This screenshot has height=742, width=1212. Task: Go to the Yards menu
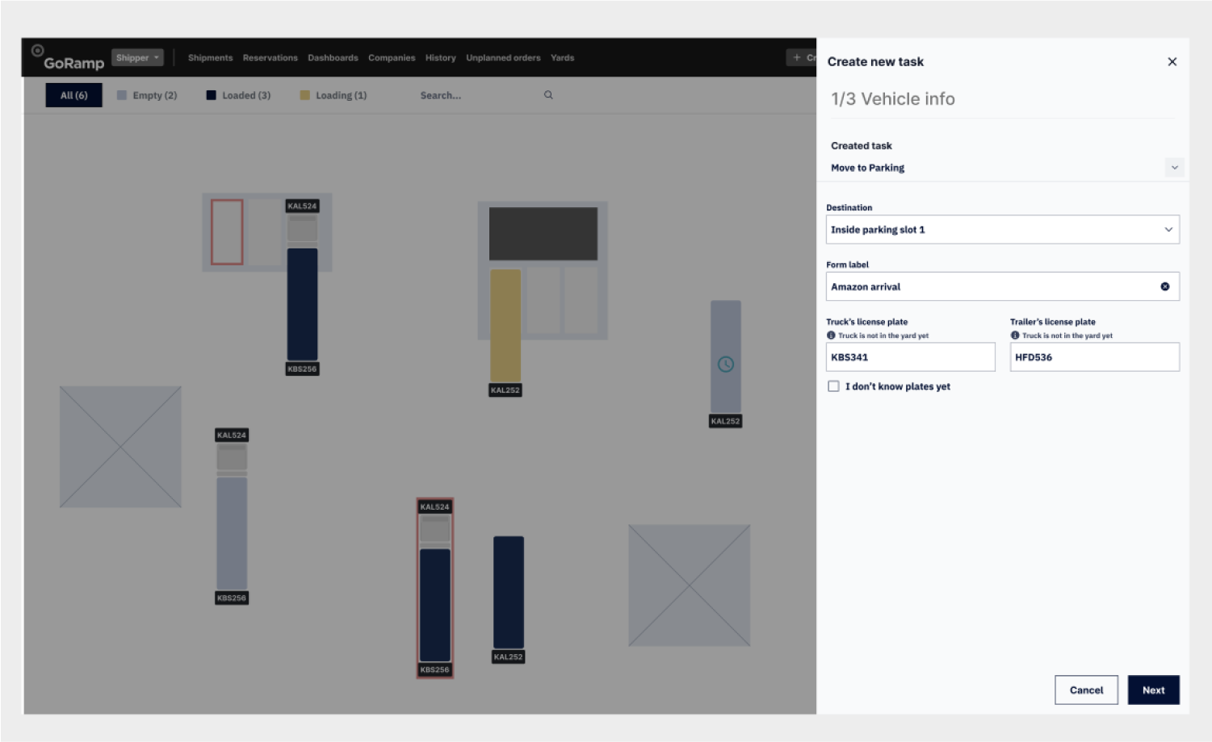[x=562, y=58]
